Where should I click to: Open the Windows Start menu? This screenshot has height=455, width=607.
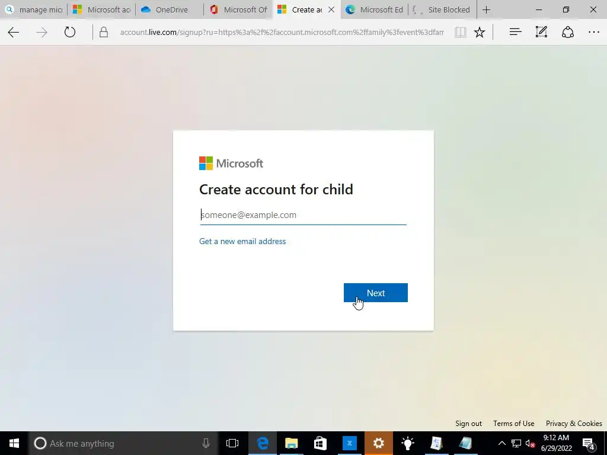coord(14,443)
